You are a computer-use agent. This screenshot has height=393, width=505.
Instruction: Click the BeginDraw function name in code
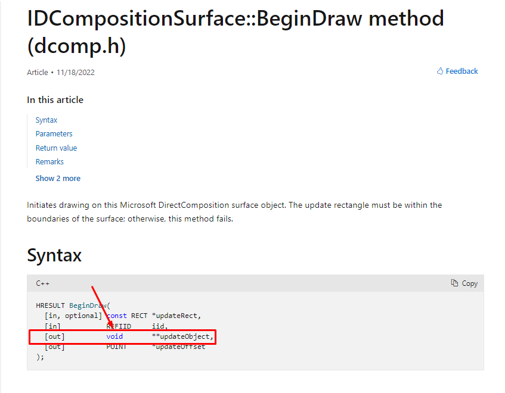[x=88, y=305]
